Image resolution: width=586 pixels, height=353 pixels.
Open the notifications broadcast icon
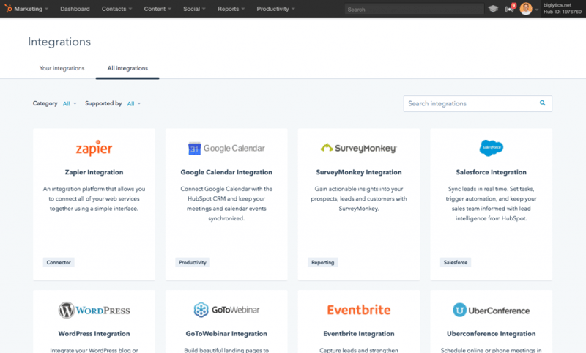[510, 9]
